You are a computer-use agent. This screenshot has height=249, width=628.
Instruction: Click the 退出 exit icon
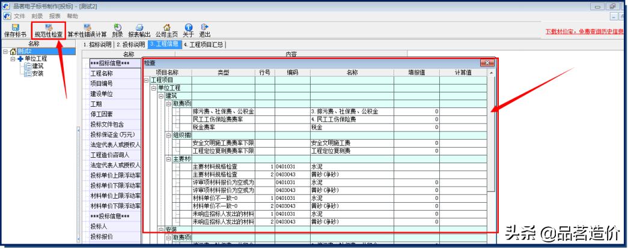(x=205, y=27)
